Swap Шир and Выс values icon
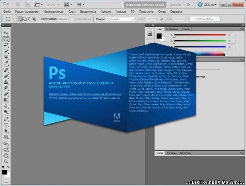Screen dimensions: 246x186 point(161,19)
